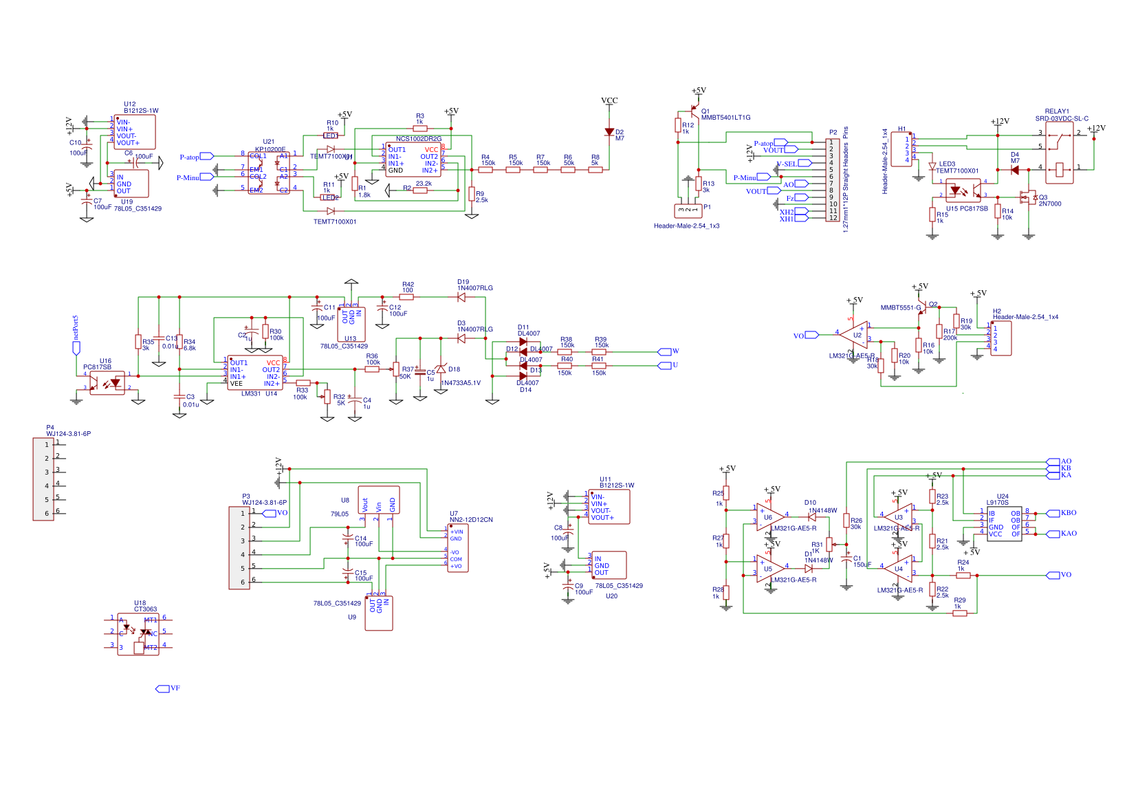Select the U9 78L05 regulator symbol
1138x806 pixels.
(x=379, y=613)
